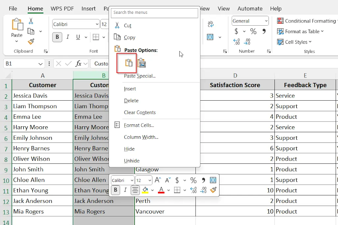Image resolution: width=338 pixels, height=225 pixels.
Task: Open the Merge & Center dropdown arrow in the ribbon
Action: [220, 37]
